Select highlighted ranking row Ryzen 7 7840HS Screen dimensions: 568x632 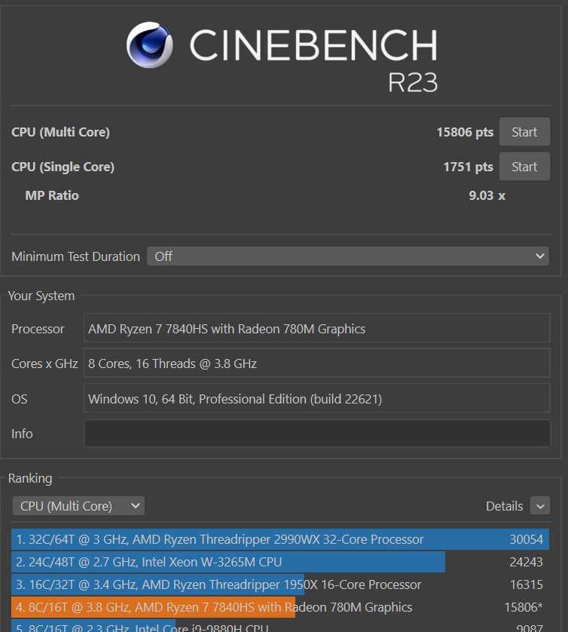click(280, 607)
